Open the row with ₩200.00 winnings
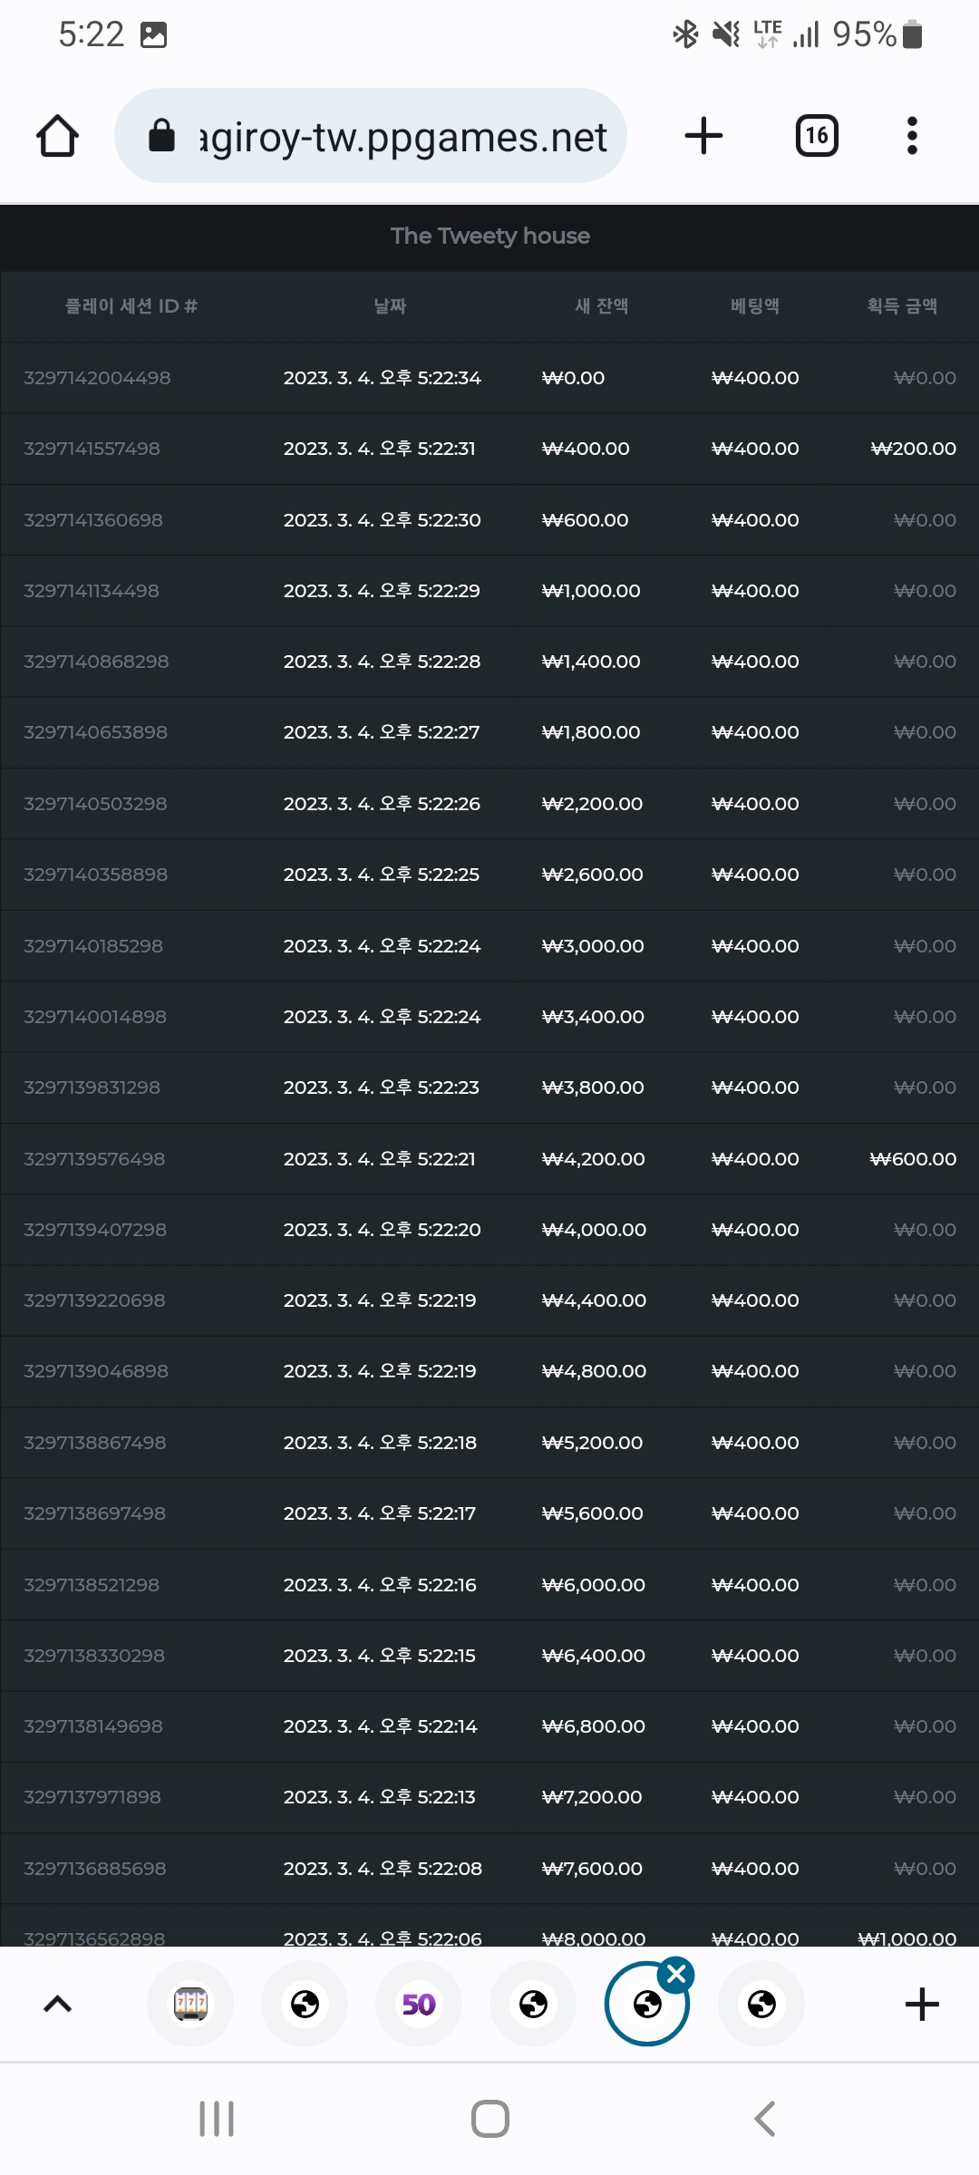Viewport: 979px width, 2175px height. 489,449
